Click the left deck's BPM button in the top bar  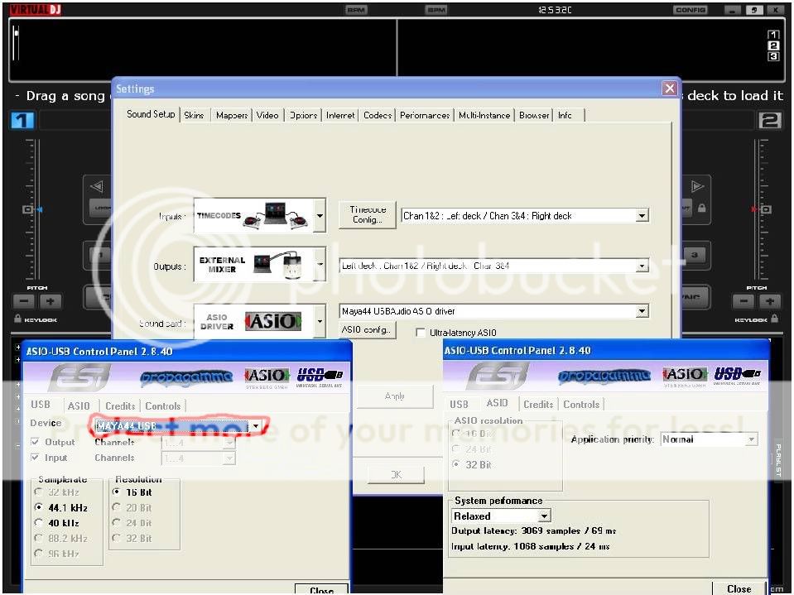tap(356, 10)
